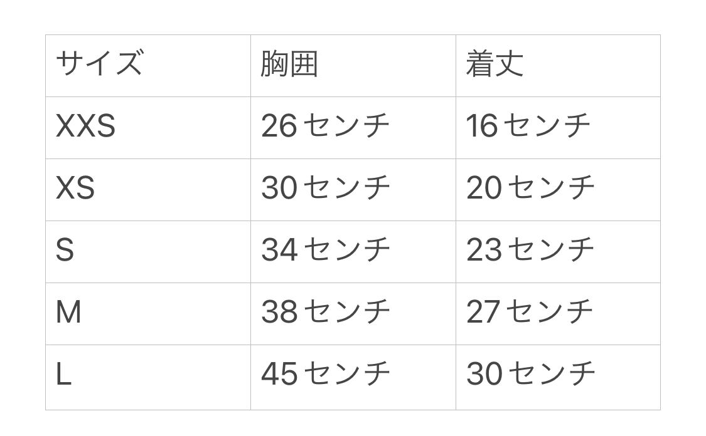This screenshot has height=436, width=706.
Task: Click the 38センチ chest cell
Action: pyautogui.click(x=325, y=311)
